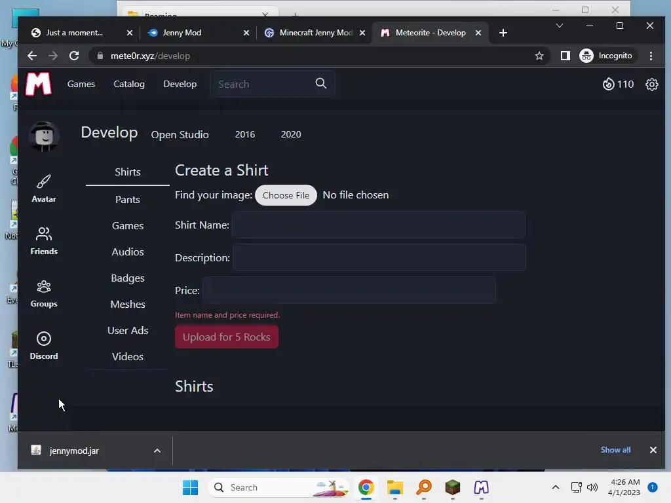The width and height of the screenshot is (671, 503).
Task: Select the Audios category
Action: coord(128,251)
